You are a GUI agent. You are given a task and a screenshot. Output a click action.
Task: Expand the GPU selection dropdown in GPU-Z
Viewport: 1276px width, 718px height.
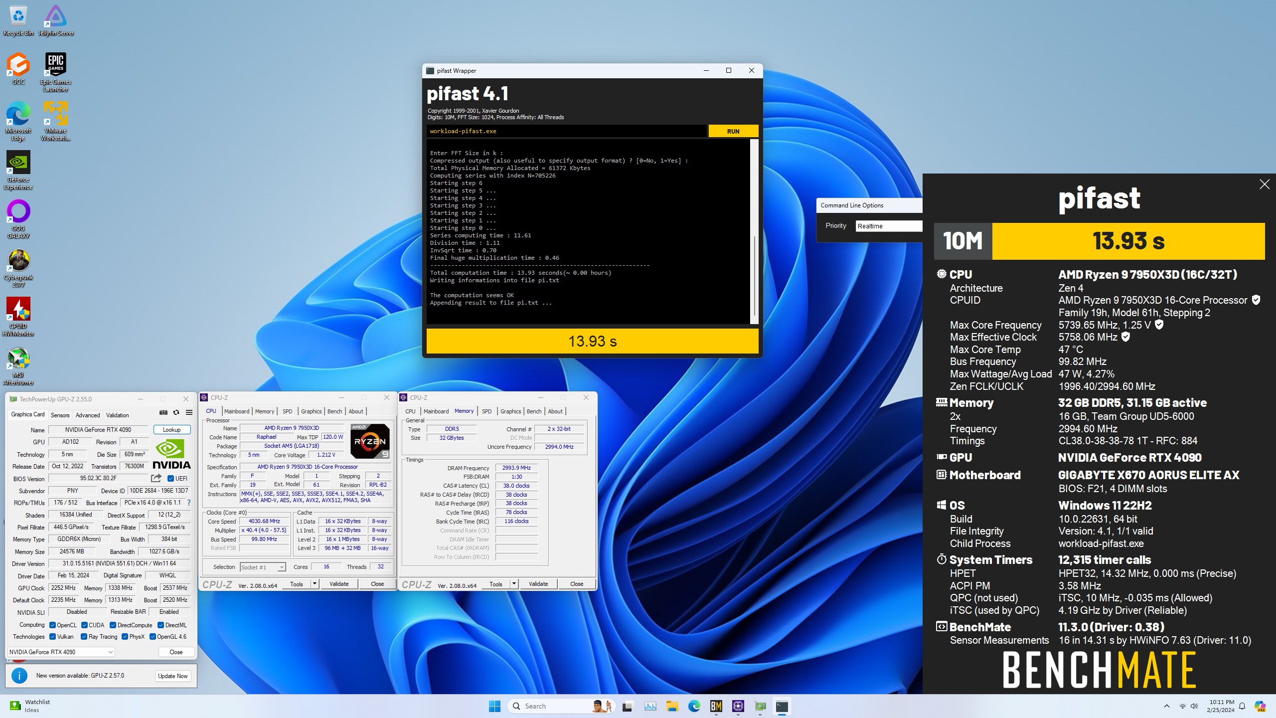coord(61,652)
